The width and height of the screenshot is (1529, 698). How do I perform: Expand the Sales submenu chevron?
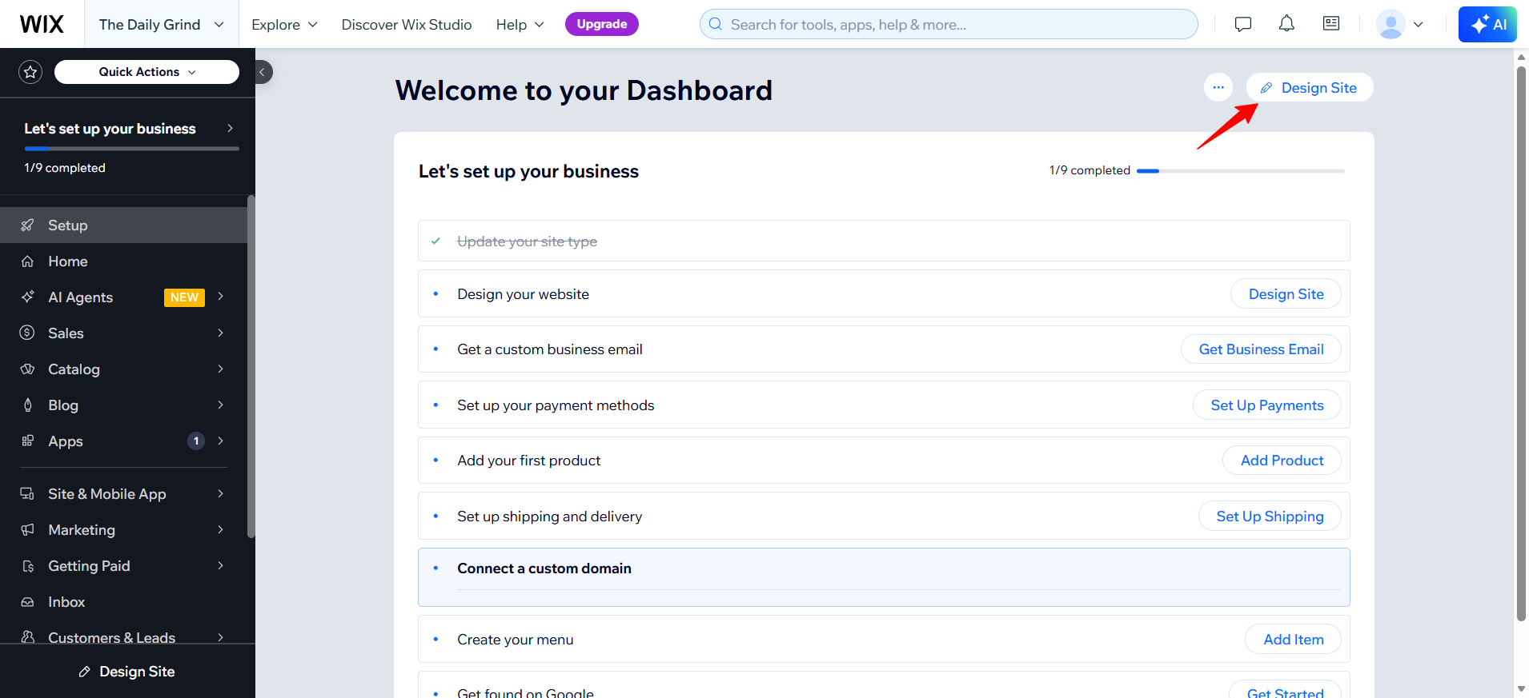click(220, 333)
